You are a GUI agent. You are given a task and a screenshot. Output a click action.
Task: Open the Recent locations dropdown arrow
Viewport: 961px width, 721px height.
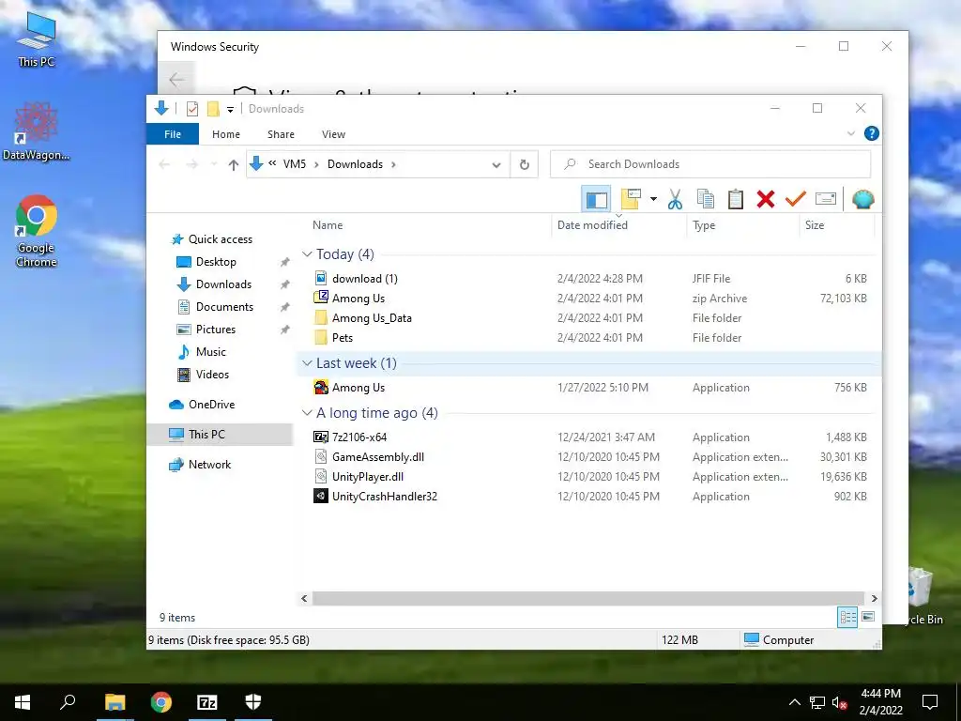tap(213, 164)
